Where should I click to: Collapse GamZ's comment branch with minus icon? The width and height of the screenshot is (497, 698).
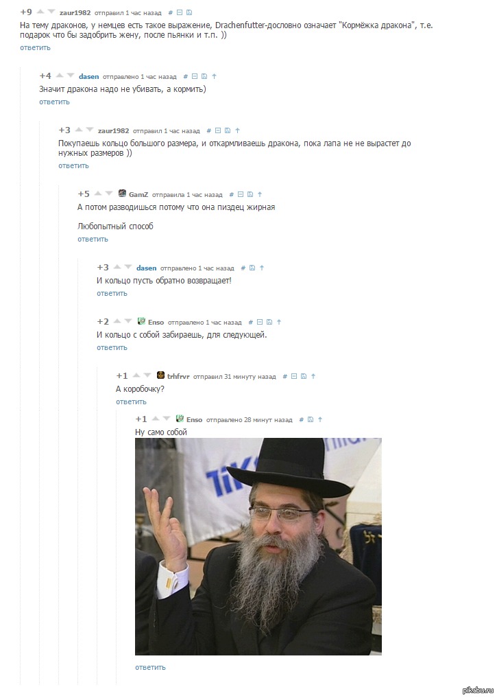coord(241,194)
